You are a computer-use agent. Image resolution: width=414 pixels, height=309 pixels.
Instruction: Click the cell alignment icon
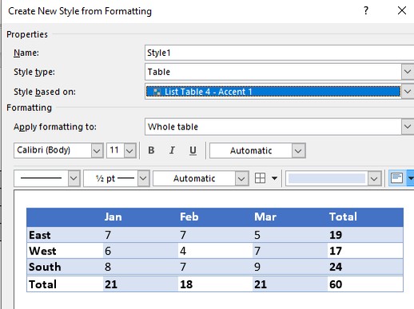396,178
